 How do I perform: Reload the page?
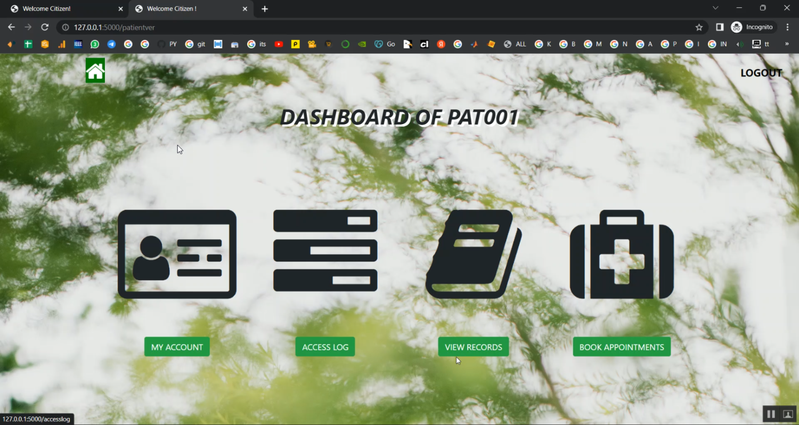coord(45,27)
